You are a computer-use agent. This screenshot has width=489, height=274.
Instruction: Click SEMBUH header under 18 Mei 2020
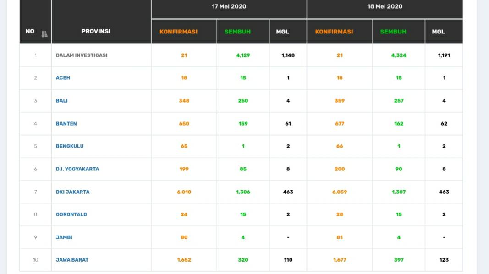pos(393,32)
